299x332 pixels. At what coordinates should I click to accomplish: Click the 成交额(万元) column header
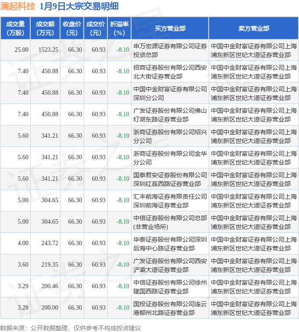[45, 28]
